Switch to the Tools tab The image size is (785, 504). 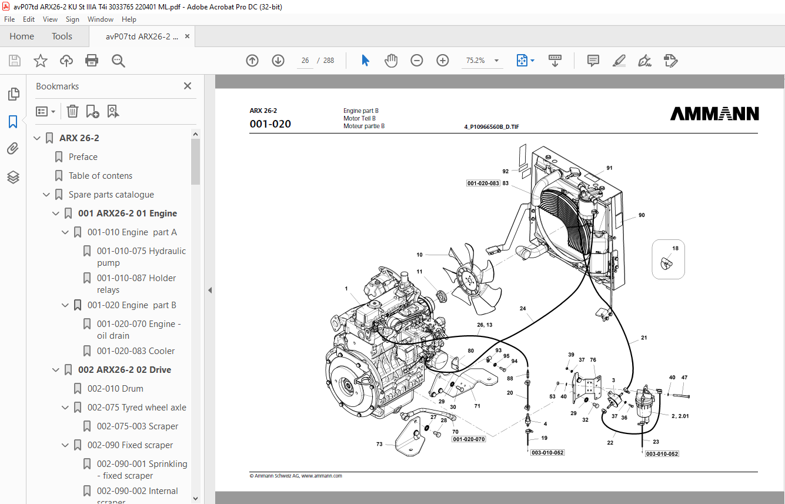[62, 36]
